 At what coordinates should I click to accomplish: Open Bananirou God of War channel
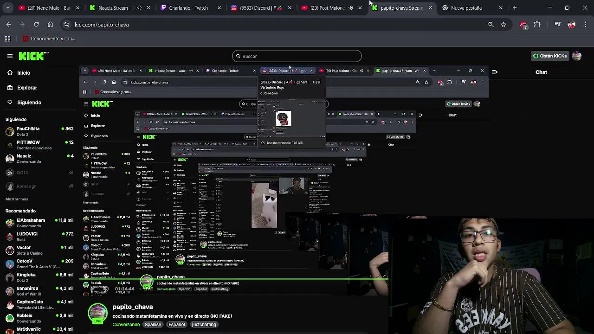point(39,291)
